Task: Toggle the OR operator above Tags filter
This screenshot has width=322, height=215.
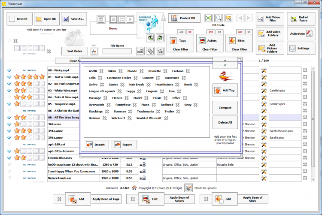Action: pyautogui.click(x=190, y=32)
